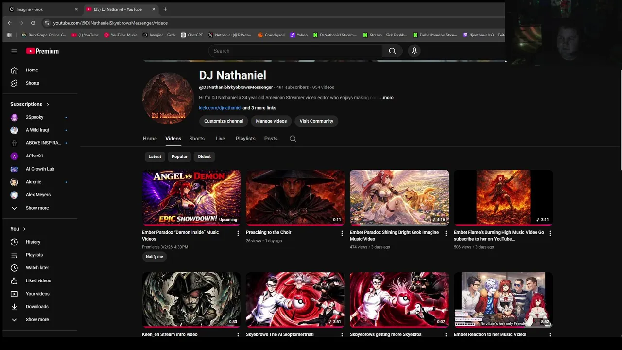Click Manage videos button
The image size is (622, 350).
(x=271, y=121)
